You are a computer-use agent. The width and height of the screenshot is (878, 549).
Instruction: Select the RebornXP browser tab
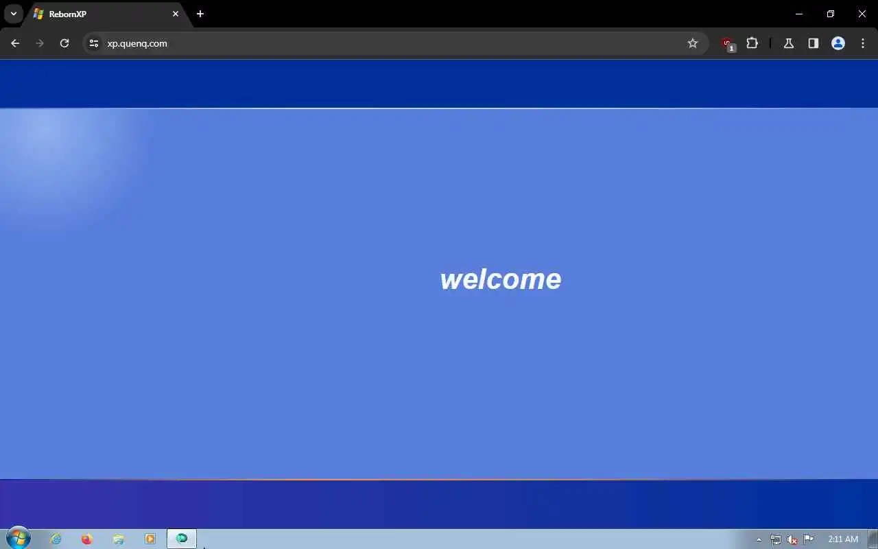[x=106, y=14]
